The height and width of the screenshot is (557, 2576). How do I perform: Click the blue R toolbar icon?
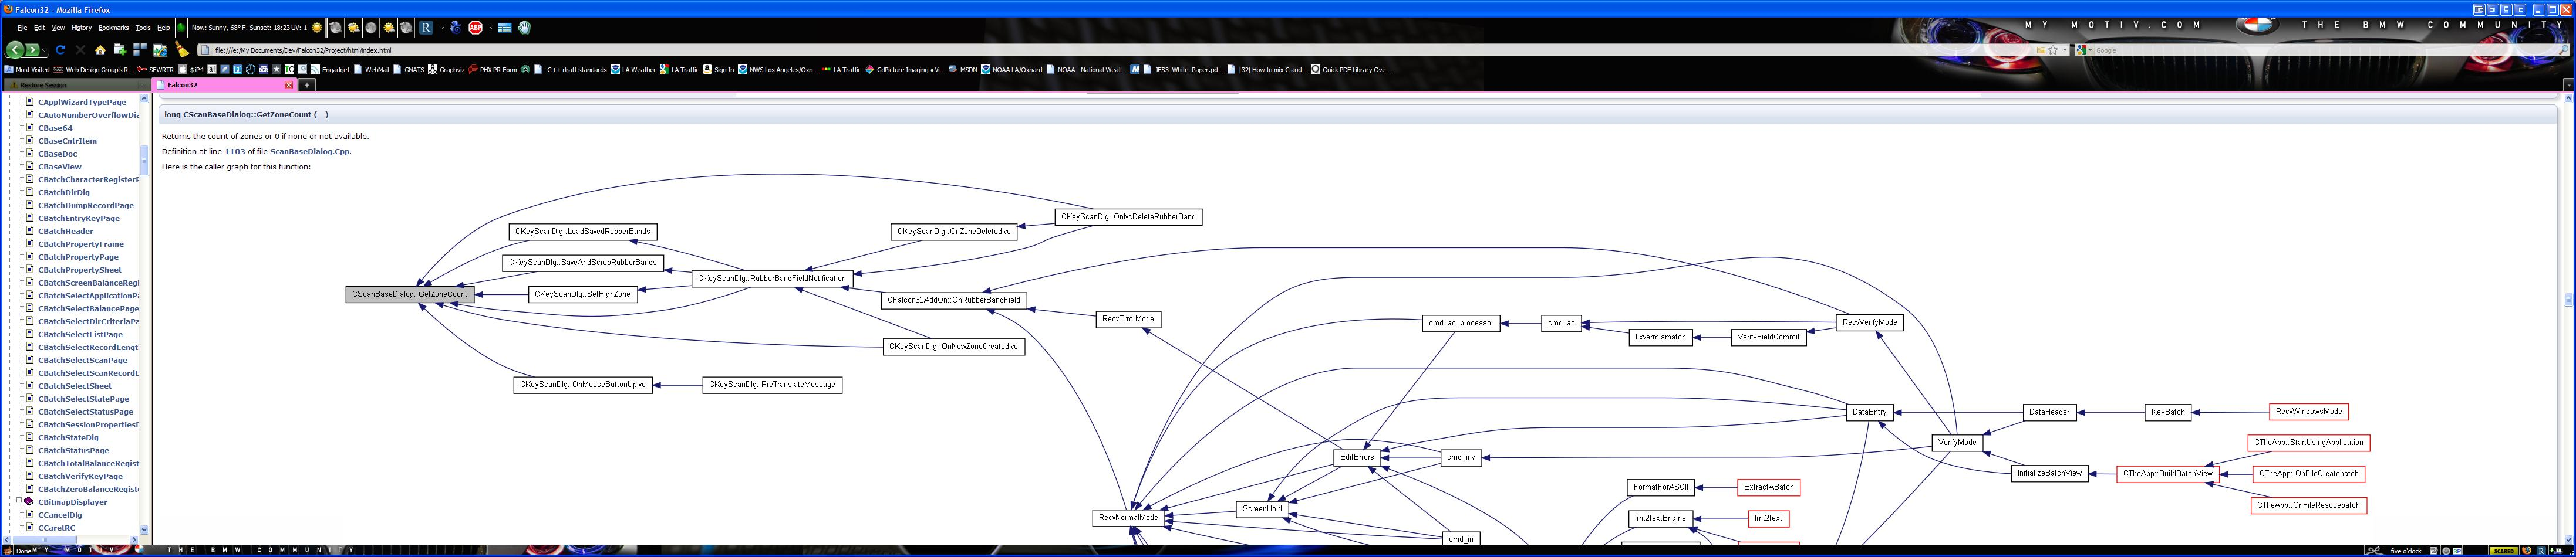tap(426, 28)
